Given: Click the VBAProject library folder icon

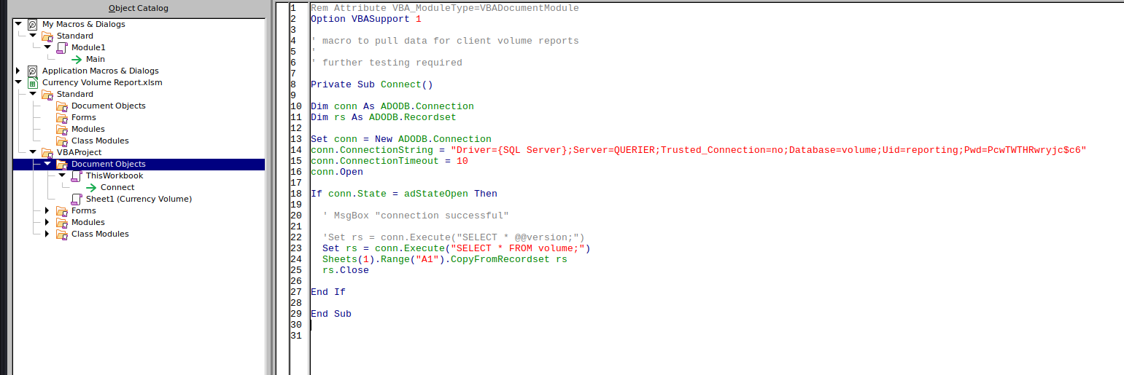Looking at the screenshot, I should point(47,152).
